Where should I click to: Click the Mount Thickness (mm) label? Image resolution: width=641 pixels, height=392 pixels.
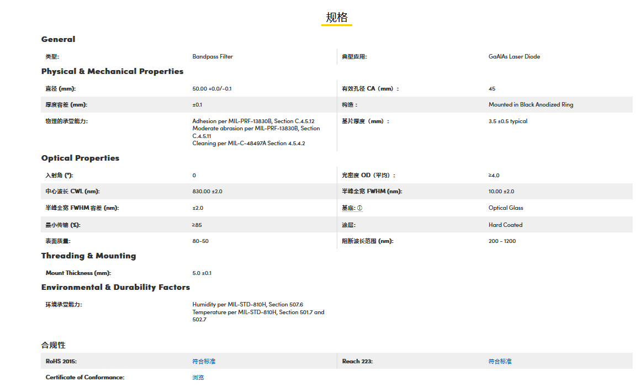coord(78,273)
